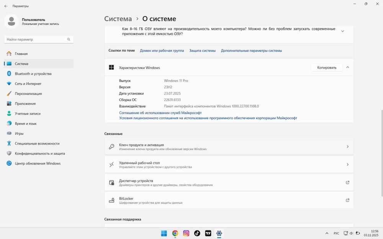
Task: Select Главная in the sidebar
Action: [39, 54]
